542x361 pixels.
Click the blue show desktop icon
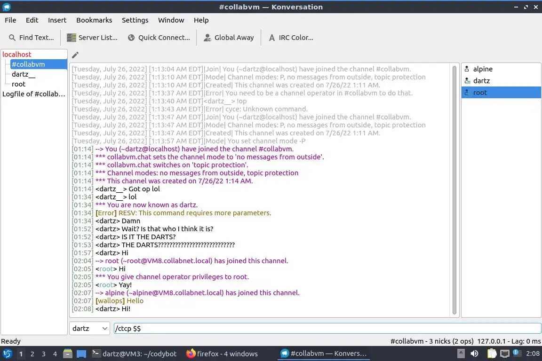pyautogui.click(x=81, y=354)
